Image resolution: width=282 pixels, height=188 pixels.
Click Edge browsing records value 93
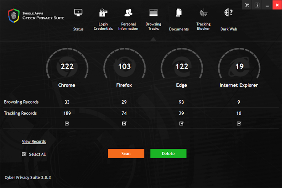click(181, 102)
